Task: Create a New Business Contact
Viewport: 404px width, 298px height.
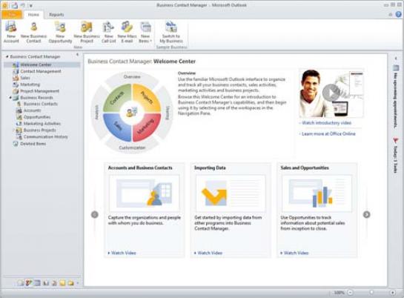Action: point(34,33)
